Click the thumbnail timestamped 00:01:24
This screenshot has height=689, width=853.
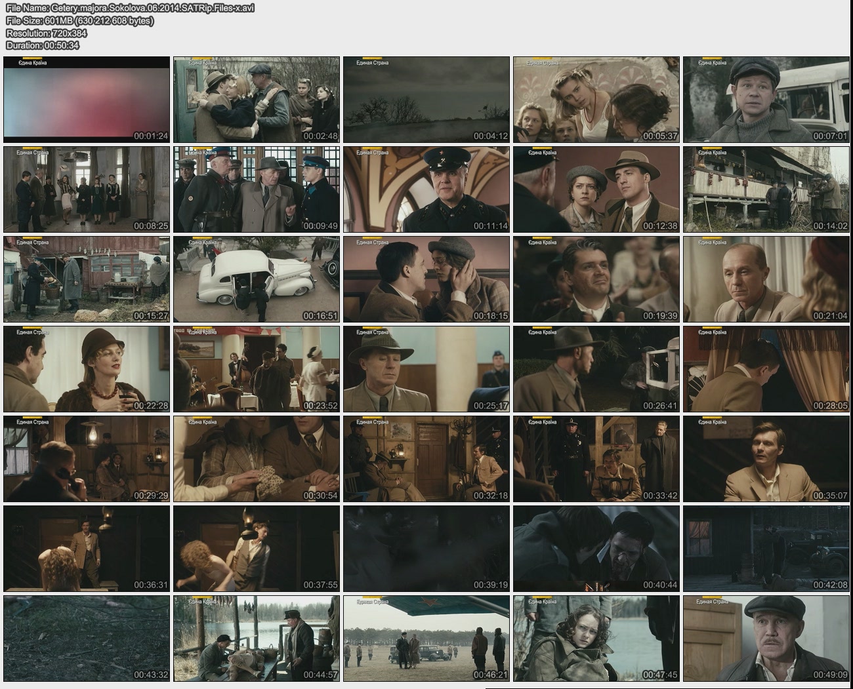tap(87, 100)
